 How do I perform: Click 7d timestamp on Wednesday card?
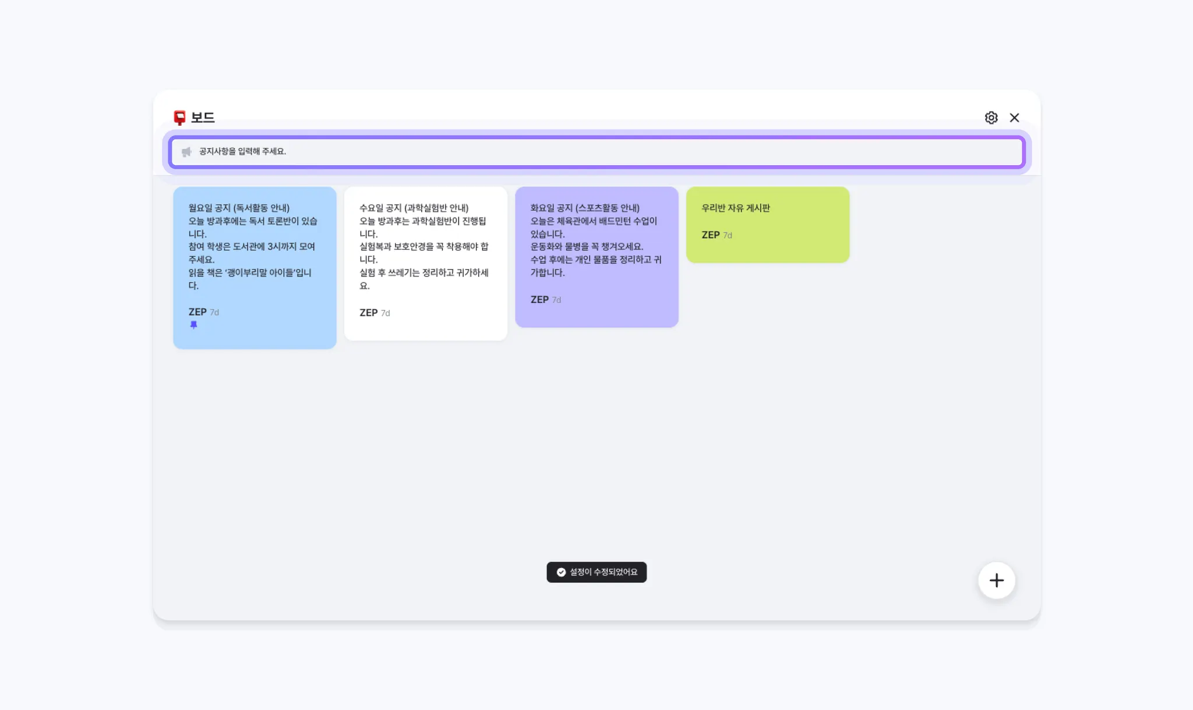(x=385, y=313)
